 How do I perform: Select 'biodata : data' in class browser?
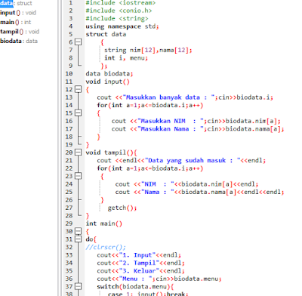click(19, 41)
